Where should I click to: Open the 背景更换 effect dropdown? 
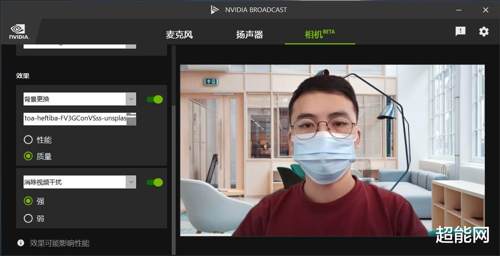click(131, 99)
